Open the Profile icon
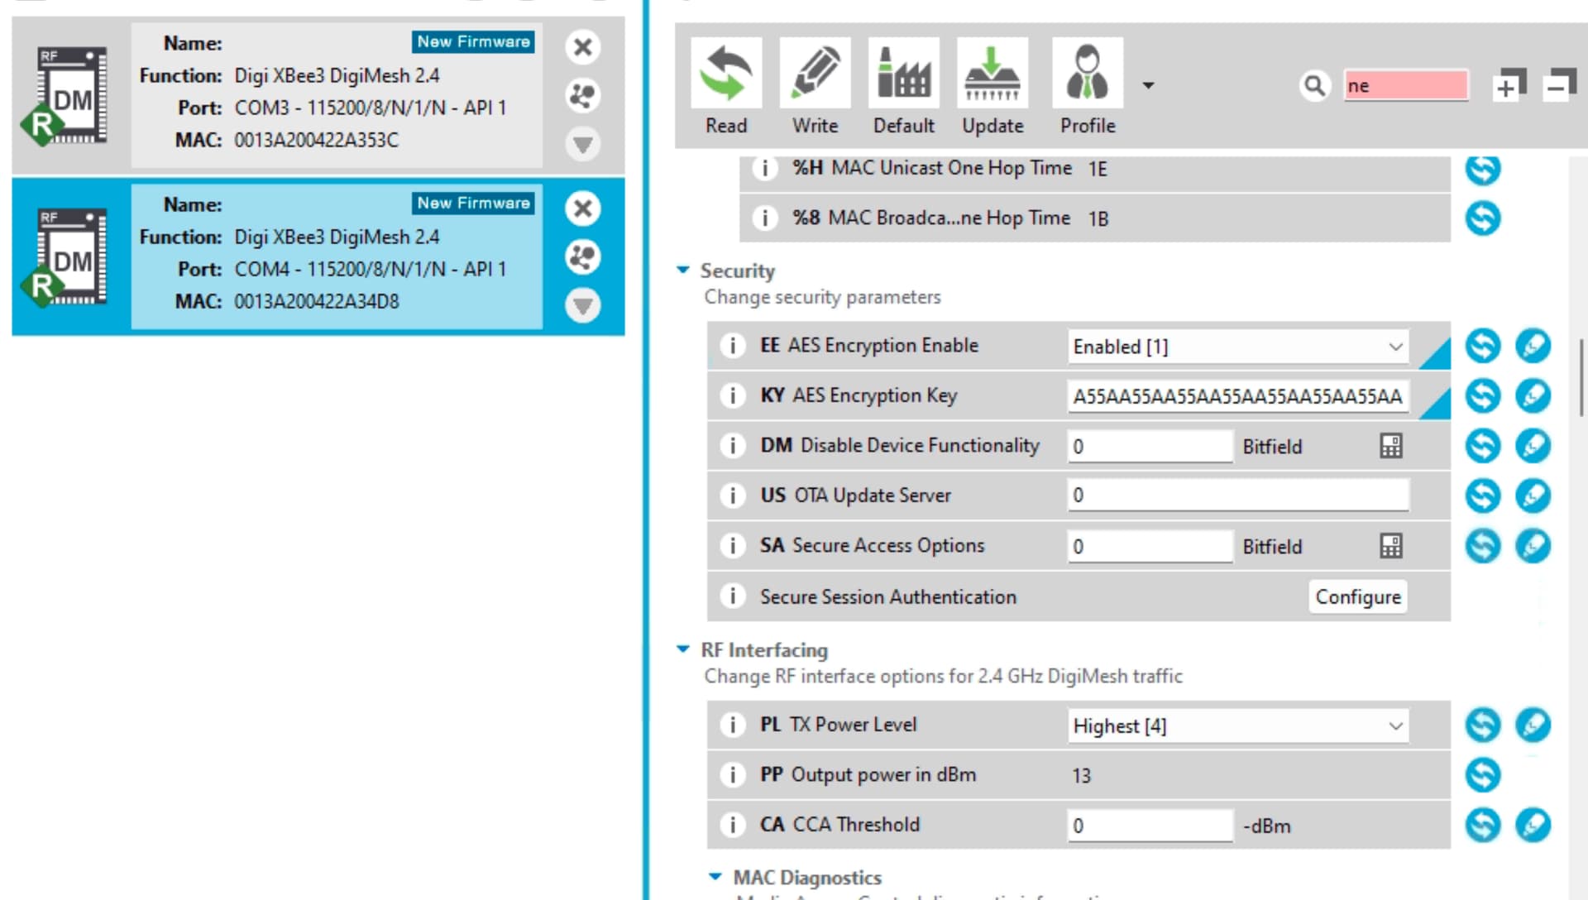This screenshot has height=900, width=1588. 1087,74
